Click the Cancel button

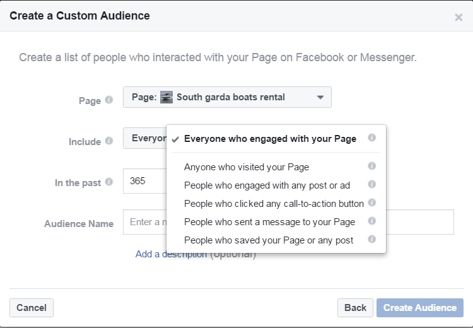[x=32, y=308]
